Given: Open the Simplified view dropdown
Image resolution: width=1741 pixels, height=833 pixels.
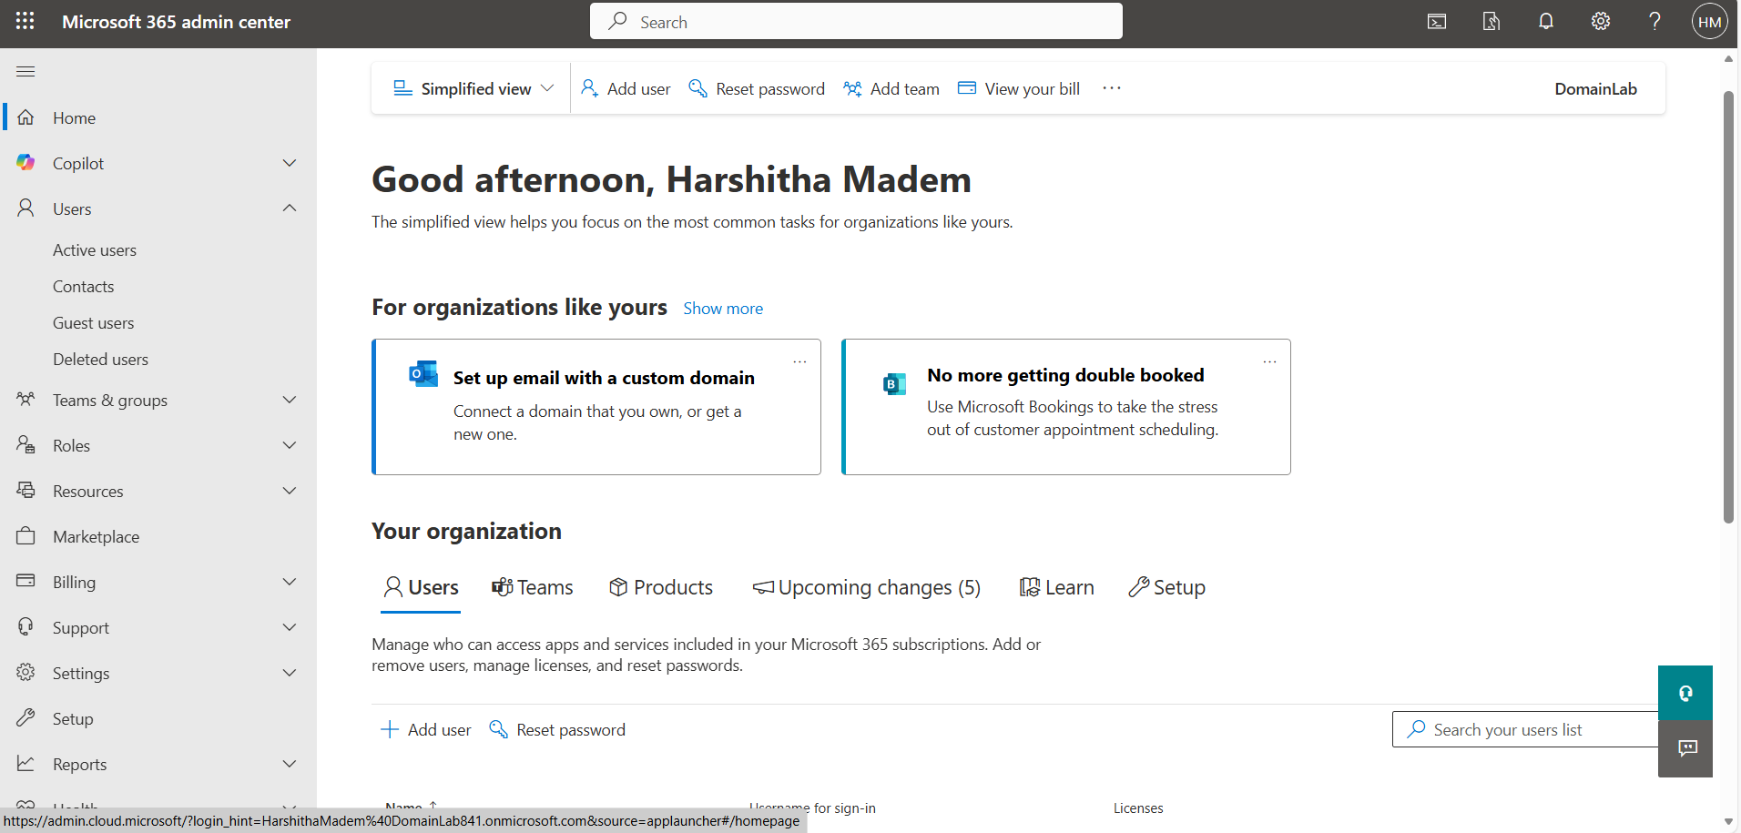Looking at the screenshot, I should [473, 88].
